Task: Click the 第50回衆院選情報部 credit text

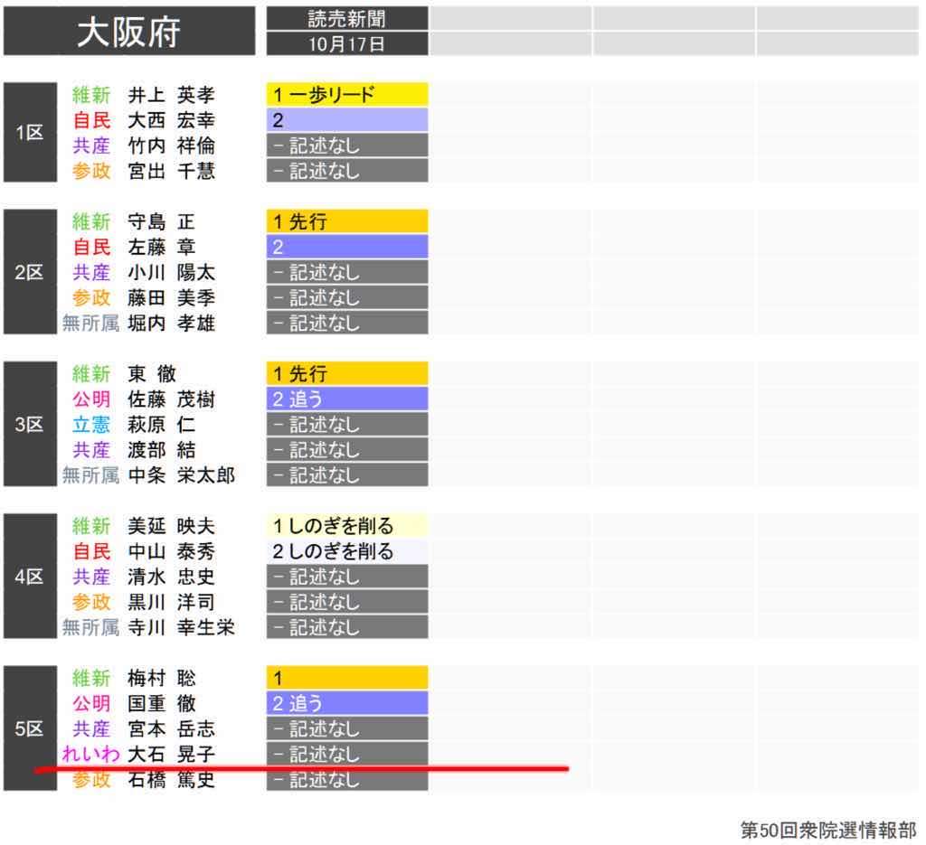Action: pos(827,830)
